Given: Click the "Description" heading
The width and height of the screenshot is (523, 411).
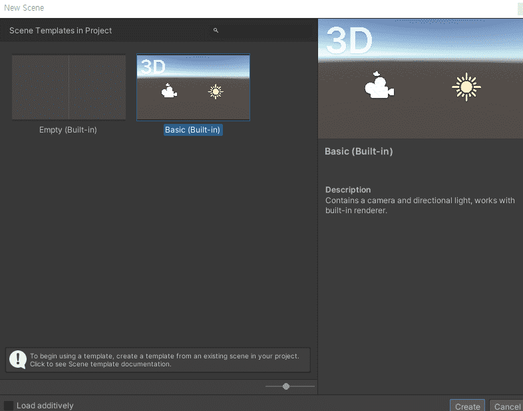Looking at the screenshot, I should (348, 190).
